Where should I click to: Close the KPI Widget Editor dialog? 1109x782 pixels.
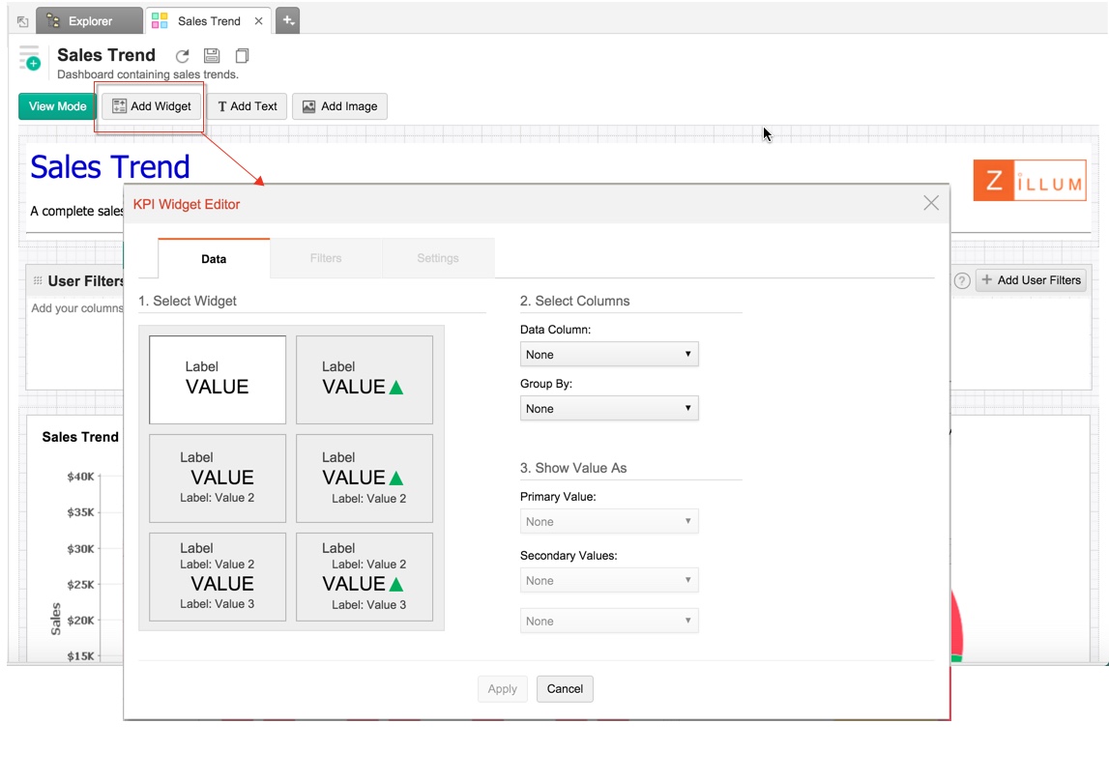pos(930,203)
